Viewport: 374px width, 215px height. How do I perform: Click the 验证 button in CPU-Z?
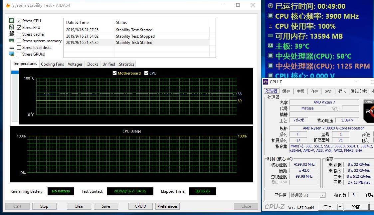pyautogui.click(x=356, y=207)
